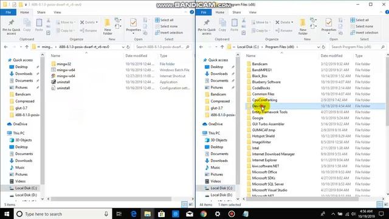The width and height of the screenshot is (389, 219).
Task: Open Microsoft Store from taskbar
Action: (162, 214)
